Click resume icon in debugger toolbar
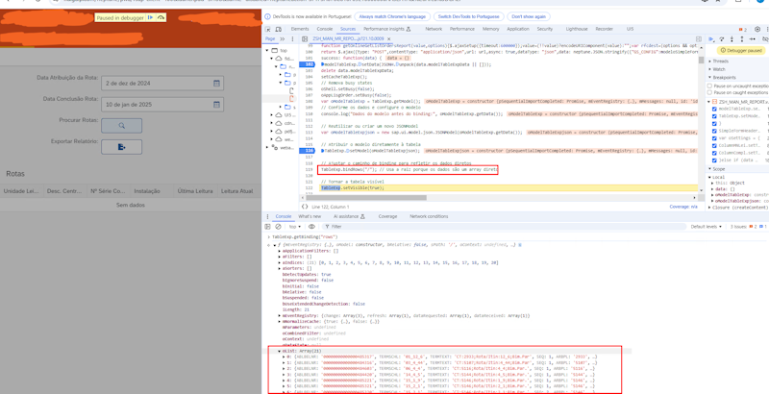The width and height of the screenshot is (769, 394). point(711,39)
